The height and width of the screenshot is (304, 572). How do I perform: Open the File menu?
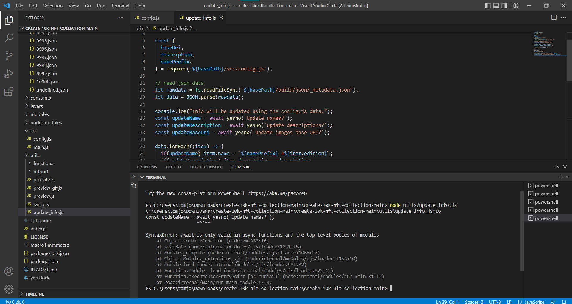click(19, 6)
